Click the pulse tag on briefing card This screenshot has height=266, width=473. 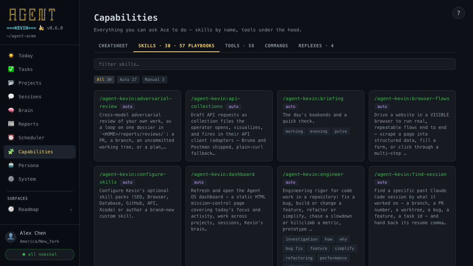click(x=341, y=131)
